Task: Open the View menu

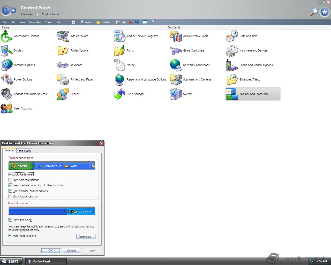Action: [22, 22]
